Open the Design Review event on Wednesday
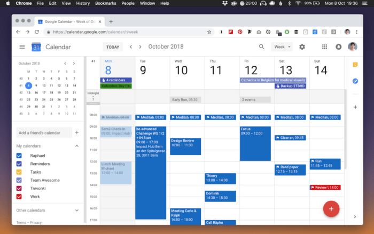Image resolution: width=374 pixels, height=234 pixels. (185, 146)
